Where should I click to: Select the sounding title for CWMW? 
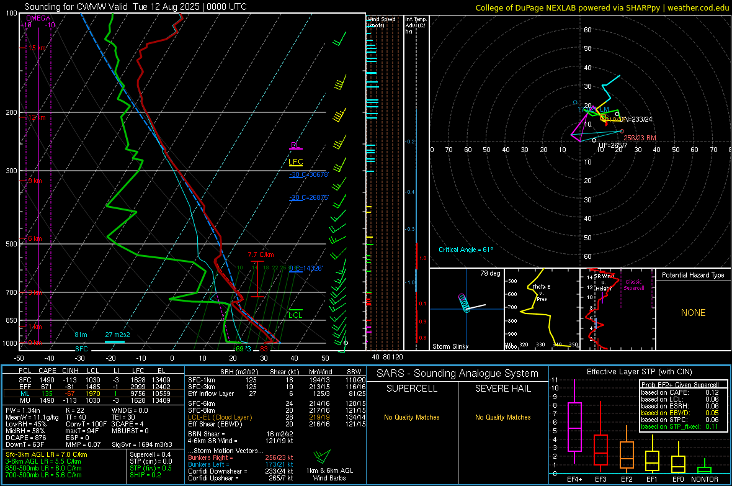pyautogui.click(x=135, y=7)
